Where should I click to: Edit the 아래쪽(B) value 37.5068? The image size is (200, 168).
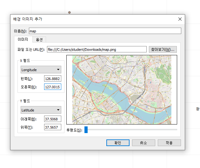coord(53,119)
